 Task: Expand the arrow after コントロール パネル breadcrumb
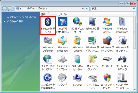coord(47,9)
